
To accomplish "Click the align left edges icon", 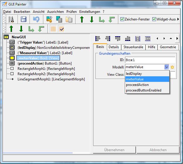I will point(98,39).
